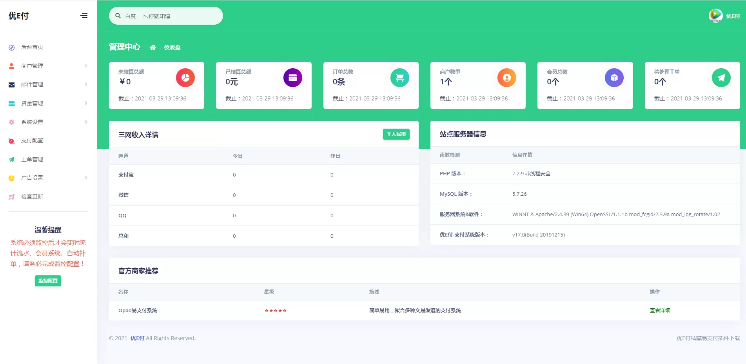Click the green 监控配置 button

[48, 281]
